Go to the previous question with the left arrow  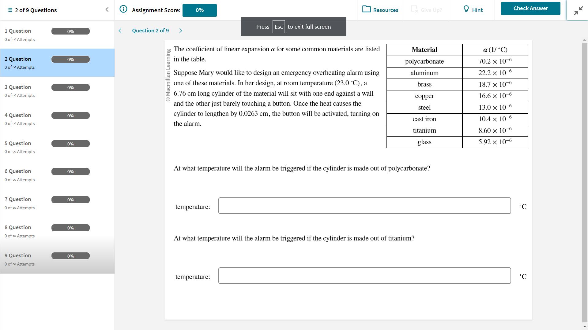[120, 31]
